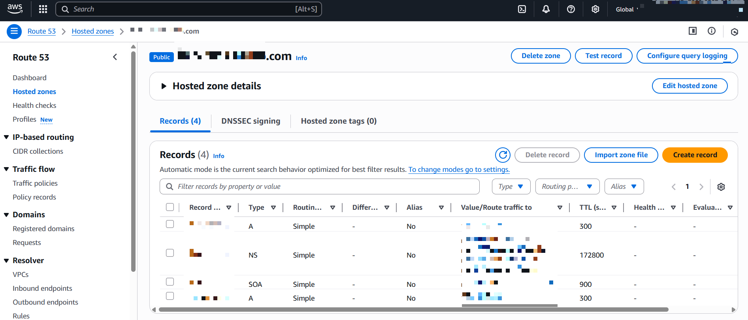Collapse the Route 53 side navigation arrow
748x320 pixels.
(x=115, y=57)
